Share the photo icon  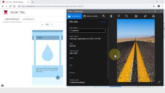[145, 16]
